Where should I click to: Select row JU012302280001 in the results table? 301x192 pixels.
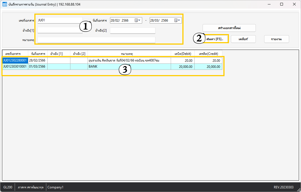15,60
